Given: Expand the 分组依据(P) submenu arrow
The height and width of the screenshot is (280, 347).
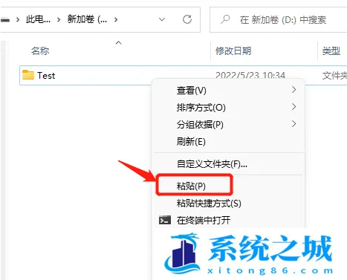Looking at the screenshot, I should click(294, 124).
